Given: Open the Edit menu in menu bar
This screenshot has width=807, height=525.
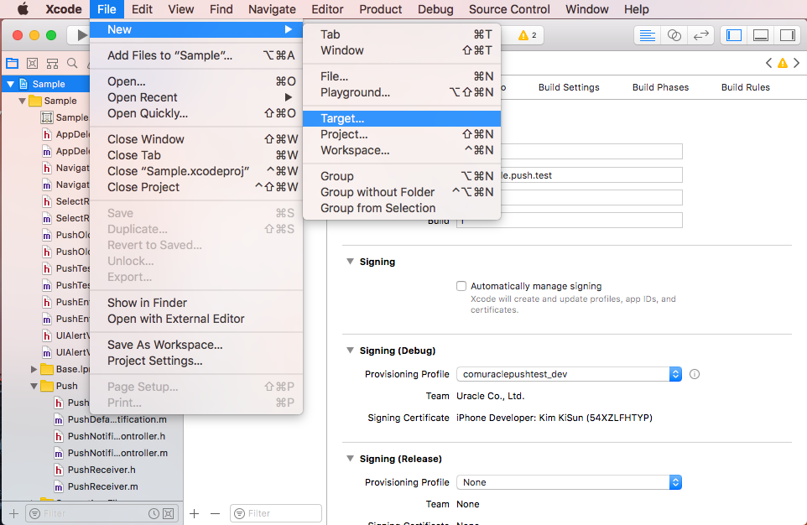Looking at the screenshot, I should [x=142, y=8].
